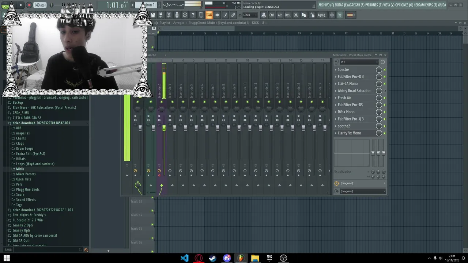Click the paste clipboard icon in toolbar
The height and width of the screenshot is (263, 468).
312,15
